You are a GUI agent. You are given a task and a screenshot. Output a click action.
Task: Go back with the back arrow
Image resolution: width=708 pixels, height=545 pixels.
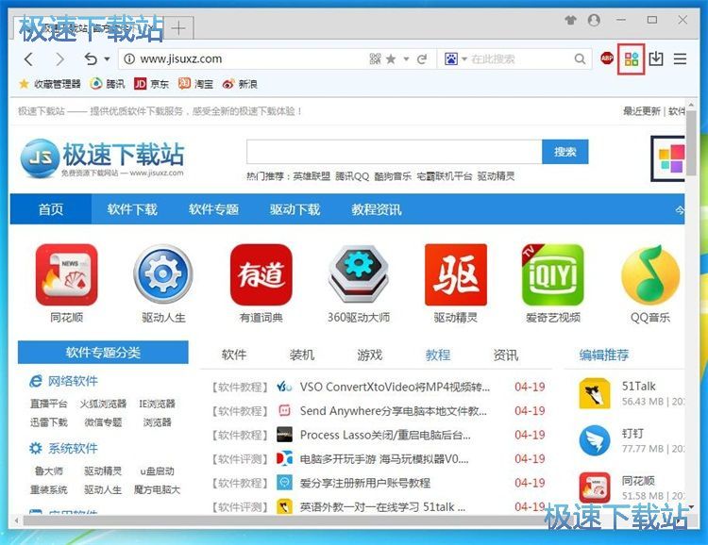[x=29, y=59]
